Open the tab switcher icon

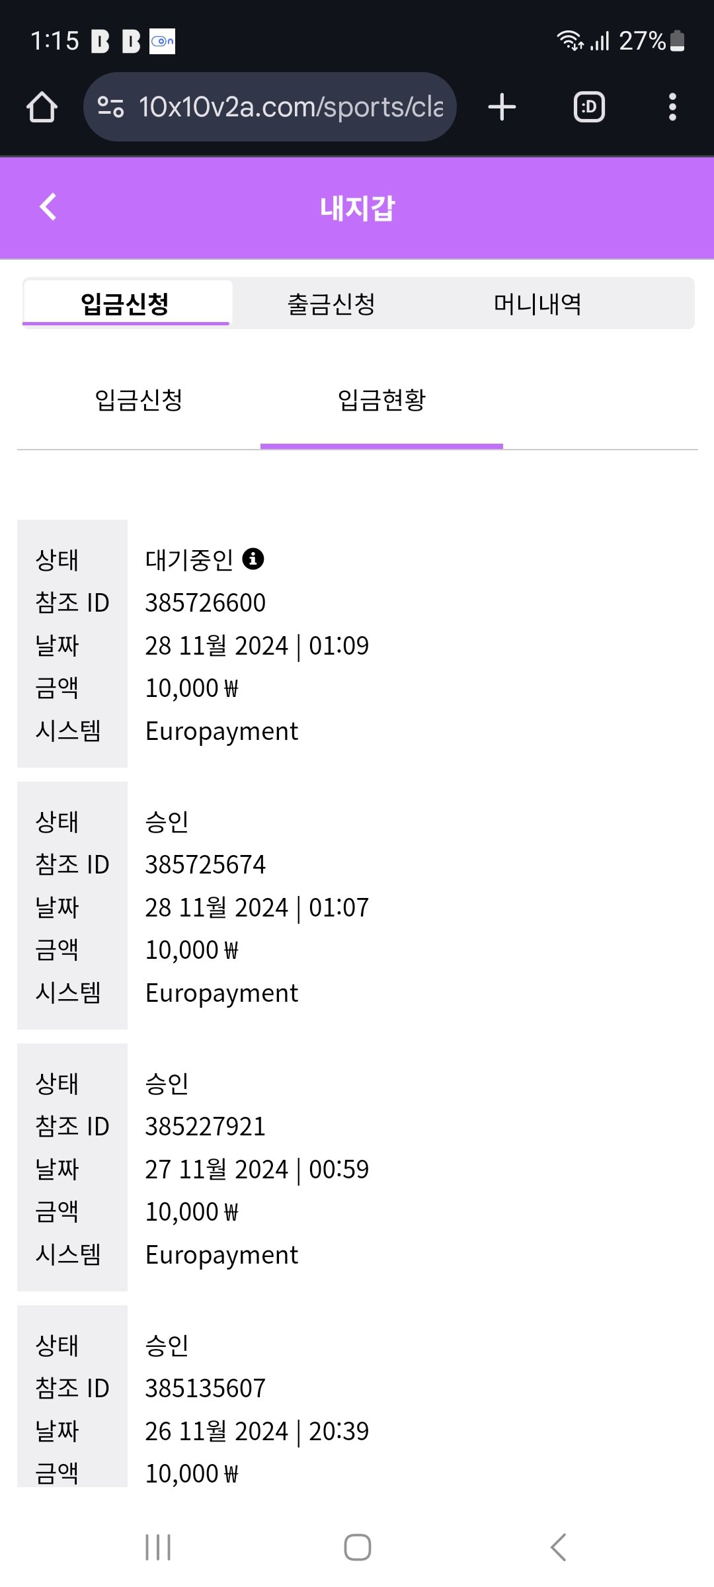(588, 107)
